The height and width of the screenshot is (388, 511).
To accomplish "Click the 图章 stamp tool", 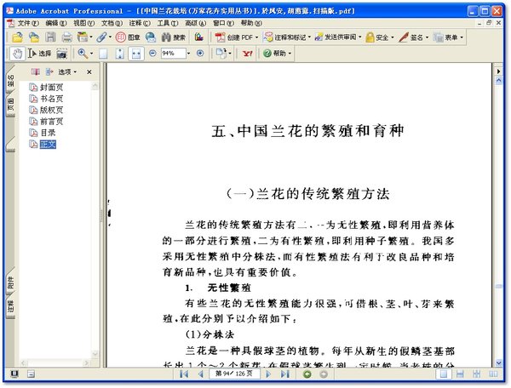I will [128, 37].
